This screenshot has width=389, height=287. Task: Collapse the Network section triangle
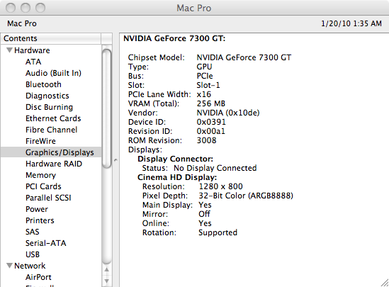pyautogui.click(x=10, y=266)
